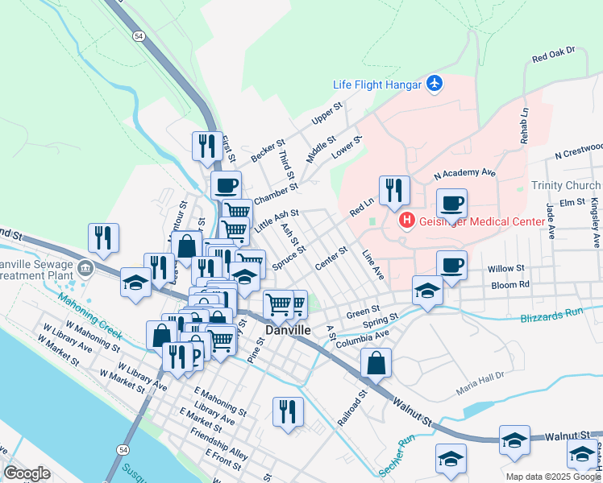This screenshot has width=603, height=483.
Task: Click the Red Oak Dr label
Action: [554, 55]
